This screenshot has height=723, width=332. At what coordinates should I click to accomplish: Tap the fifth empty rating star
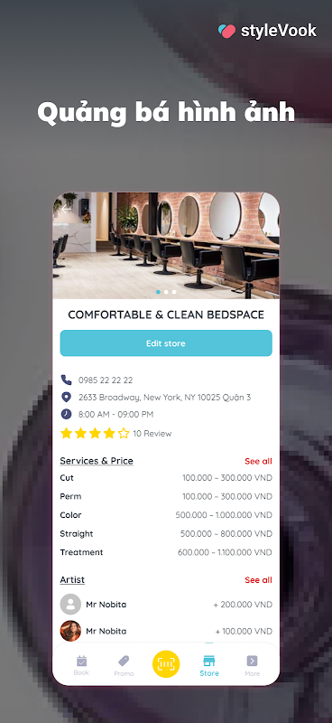click(124, 433)
